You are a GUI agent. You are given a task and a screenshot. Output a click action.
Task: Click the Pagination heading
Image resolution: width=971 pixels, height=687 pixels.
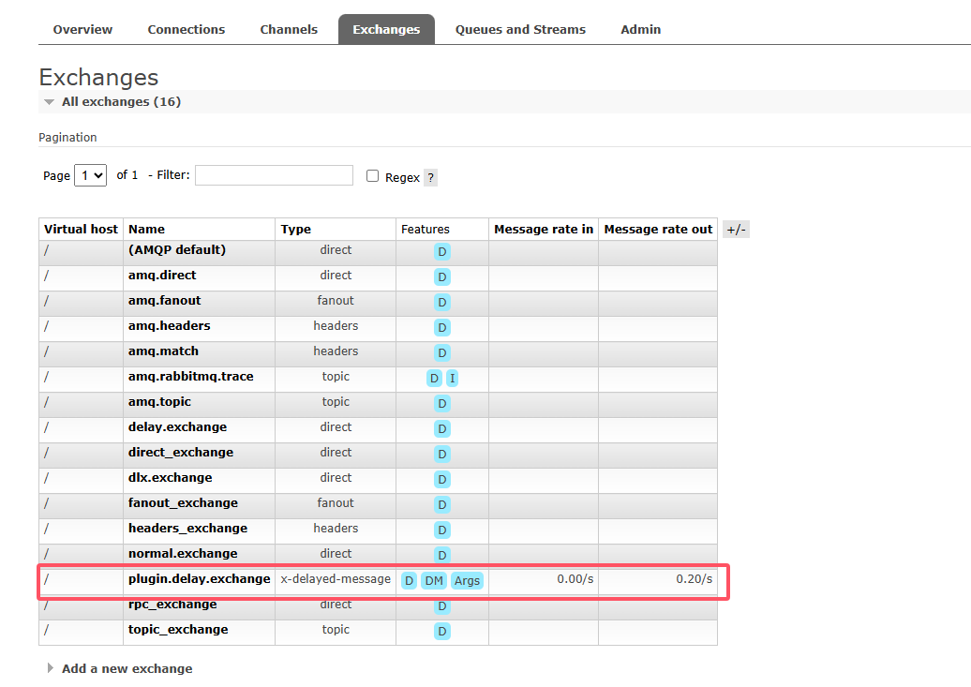[x=67, y=138]
